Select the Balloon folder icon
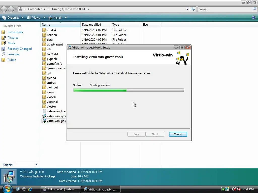The width and height of the screenshot is (258, 193). tap(44, 35)
